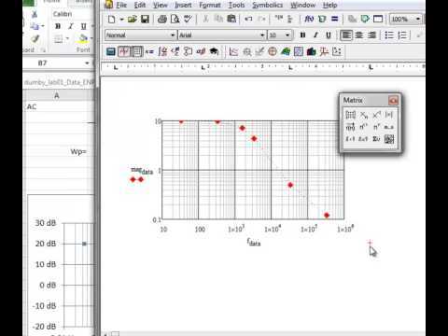The height and width of the screenshot is (336, 448).
Task: Click the New worksheet icon in Mathcad
Action: 111,20
